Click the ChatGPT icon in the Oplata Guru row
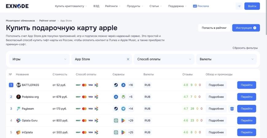 coord(116,121)
